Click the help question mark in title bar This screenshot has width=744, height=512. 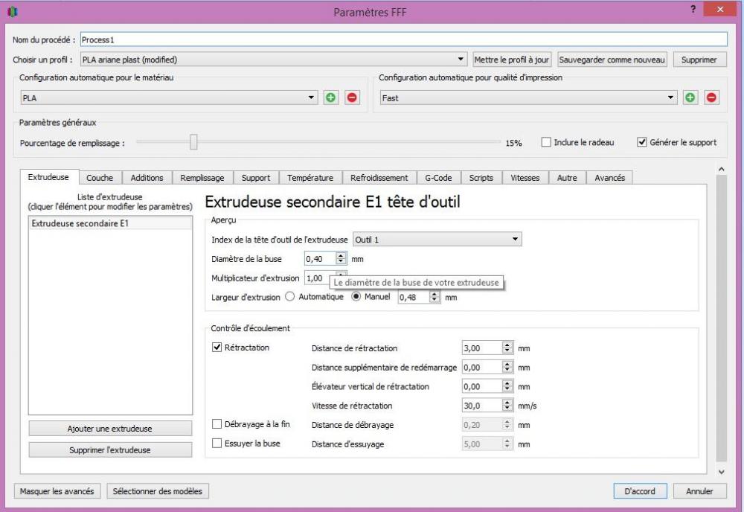click(693, 9)
